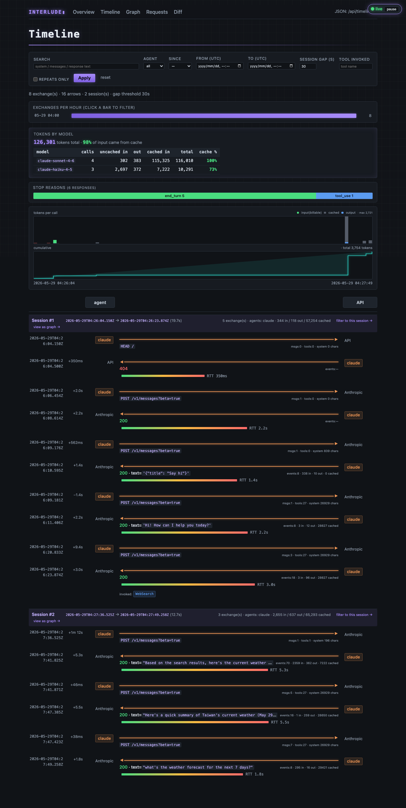Click response text '{"title": "Say hi"}'

(x=166, y=473)
